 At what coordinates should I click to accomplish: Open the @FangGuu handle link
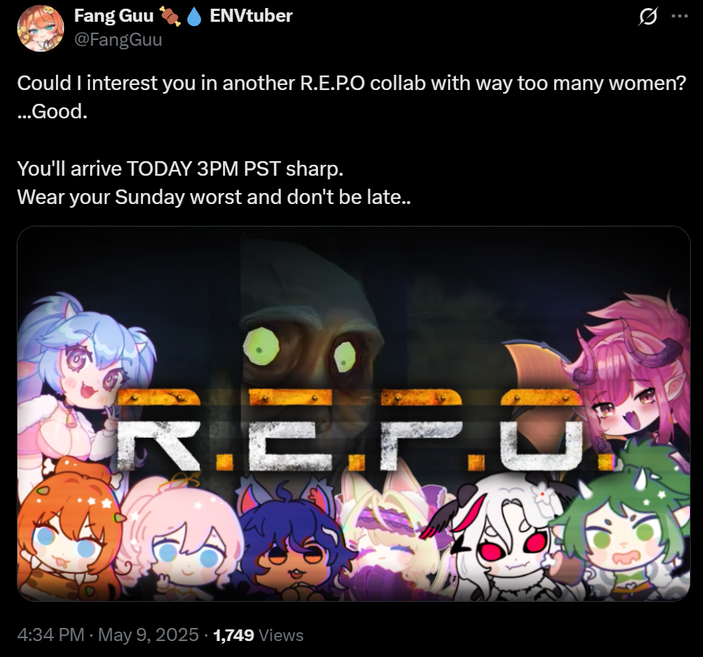(118, 40)
